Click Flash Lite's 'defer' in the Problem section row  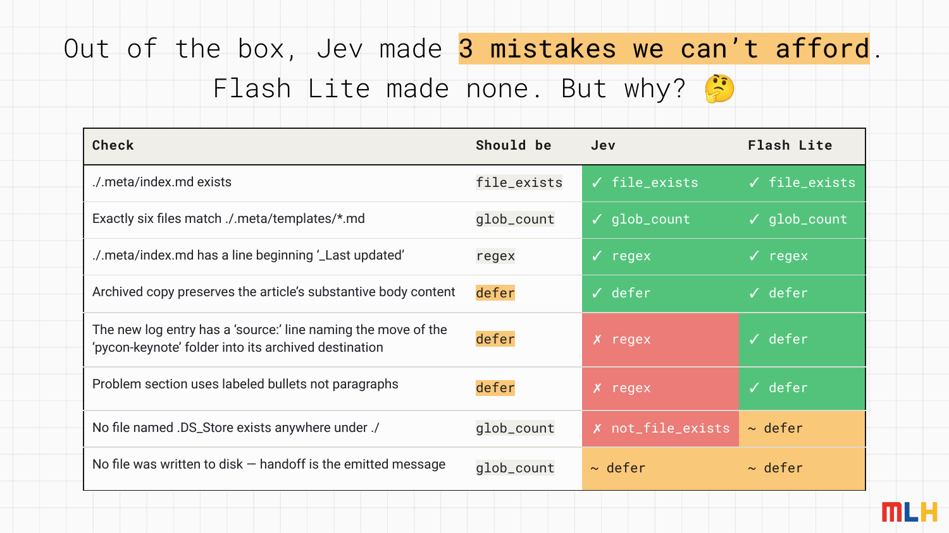[x=802, y=388]
